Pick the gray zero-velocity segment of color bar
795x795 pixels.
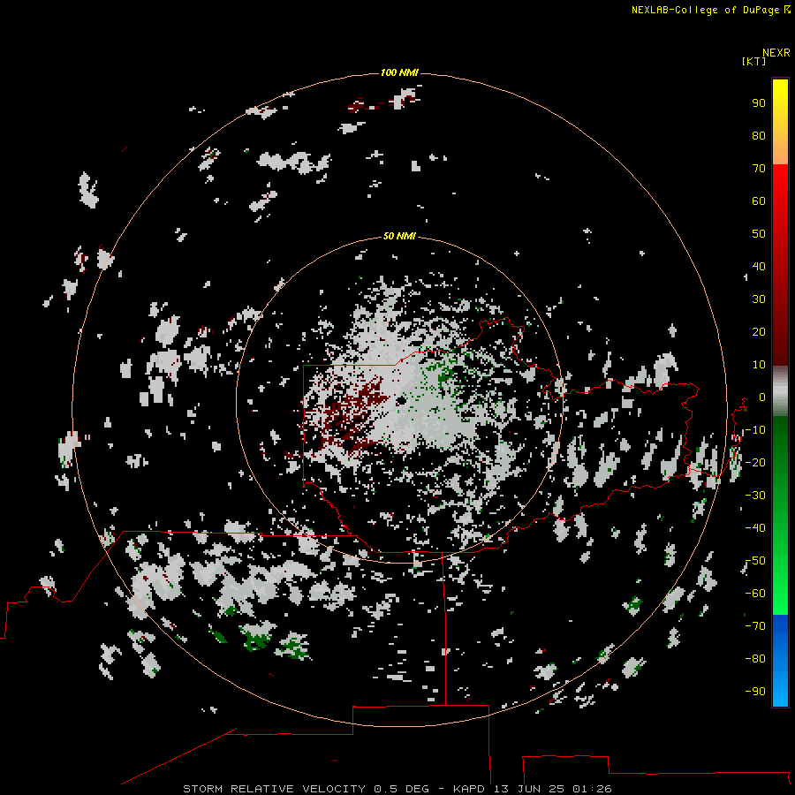coord(780,391)
